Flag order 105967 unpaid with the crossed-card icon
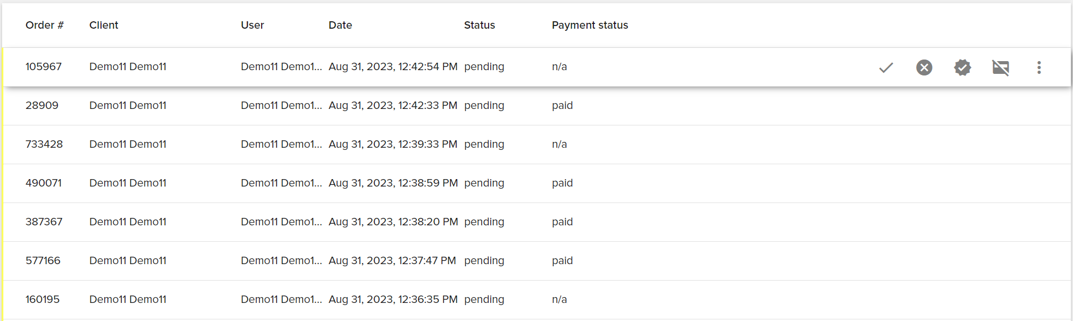 point(1001,67)
